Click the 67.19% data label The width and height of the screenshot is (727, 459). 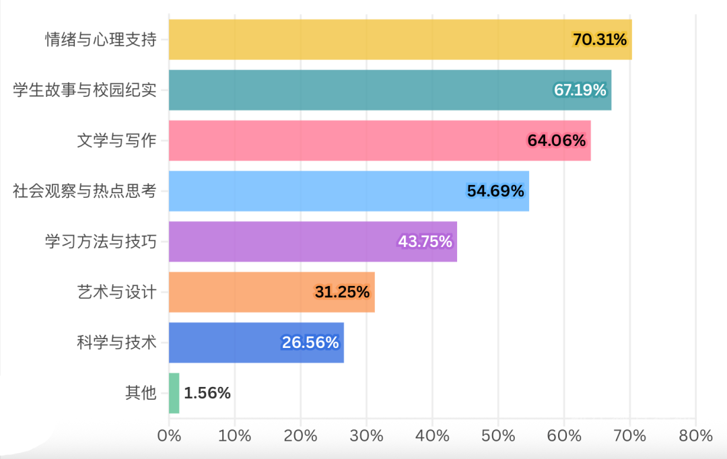coord(580,90)
